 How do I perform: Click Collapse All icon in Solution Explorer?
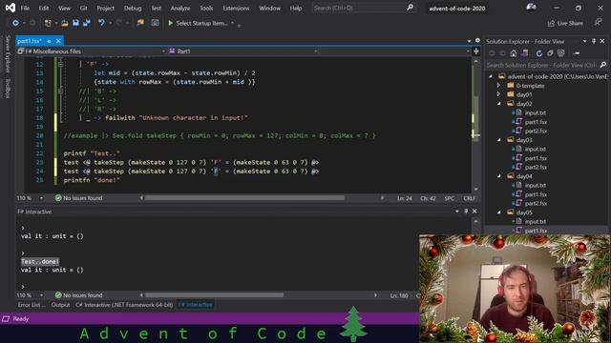pos(550,53)
